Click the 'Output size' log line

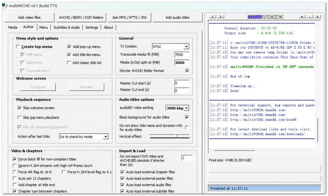[259, 33]
